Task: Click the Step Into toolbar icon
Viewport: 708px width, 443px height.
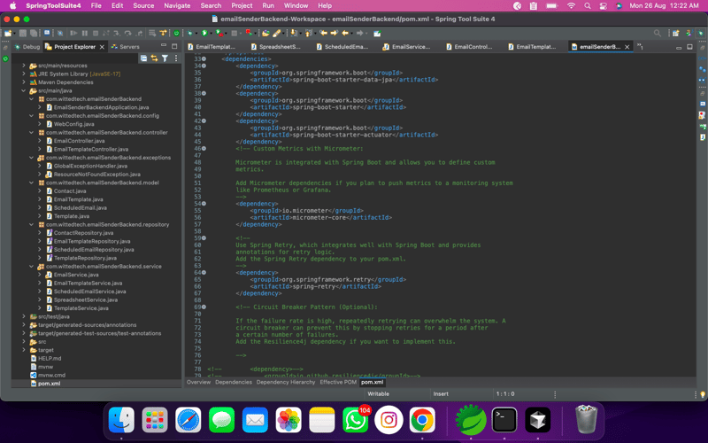Action: tap(117, 33)
